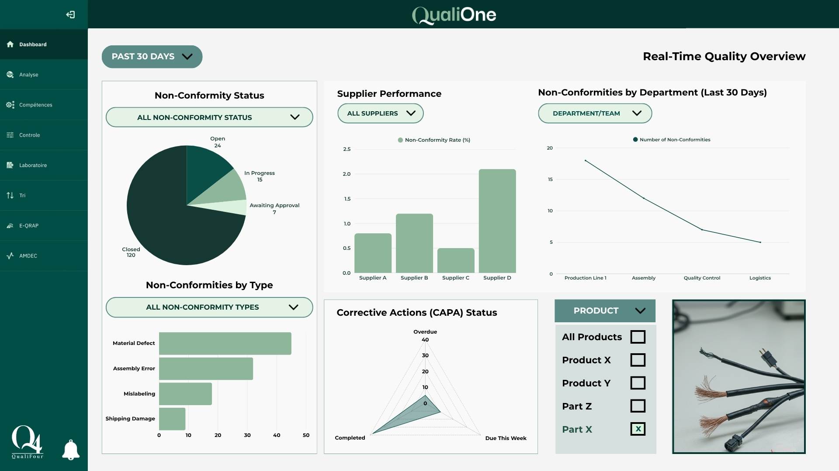Enable the Product Y checkbox
Viewport: 839px width, 471px height.
pos(638,383)
